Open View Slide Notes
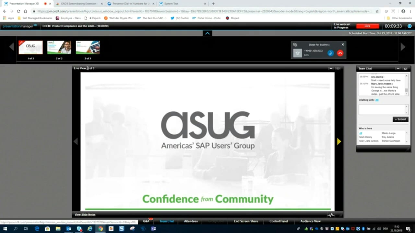Viewport: 415px width, 233px height. tap(85, 215)
